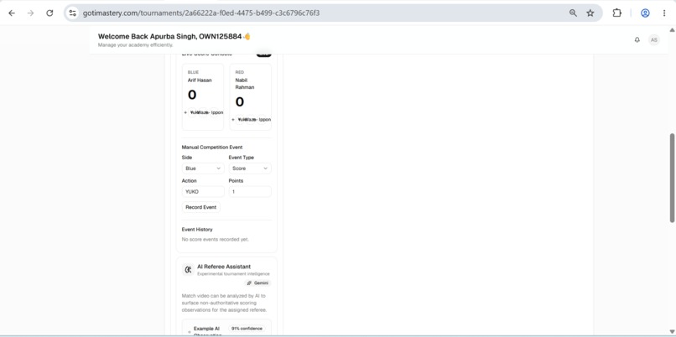Click the Example AI Observation text

(x=207, y=331)
